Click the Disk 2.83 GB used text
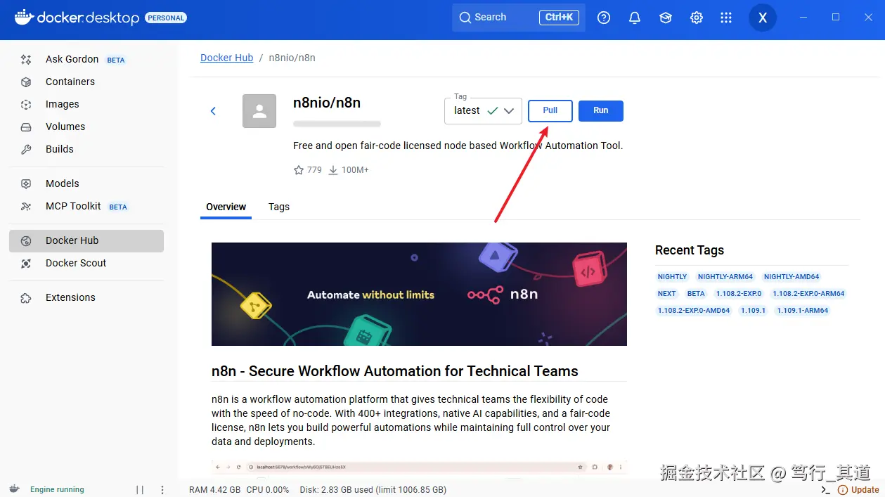 373,490
